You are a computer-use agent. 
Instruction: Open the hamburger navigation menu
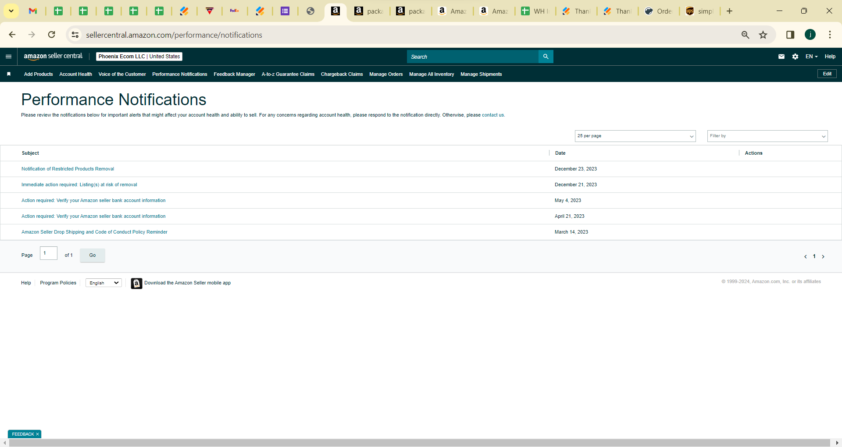8,57
